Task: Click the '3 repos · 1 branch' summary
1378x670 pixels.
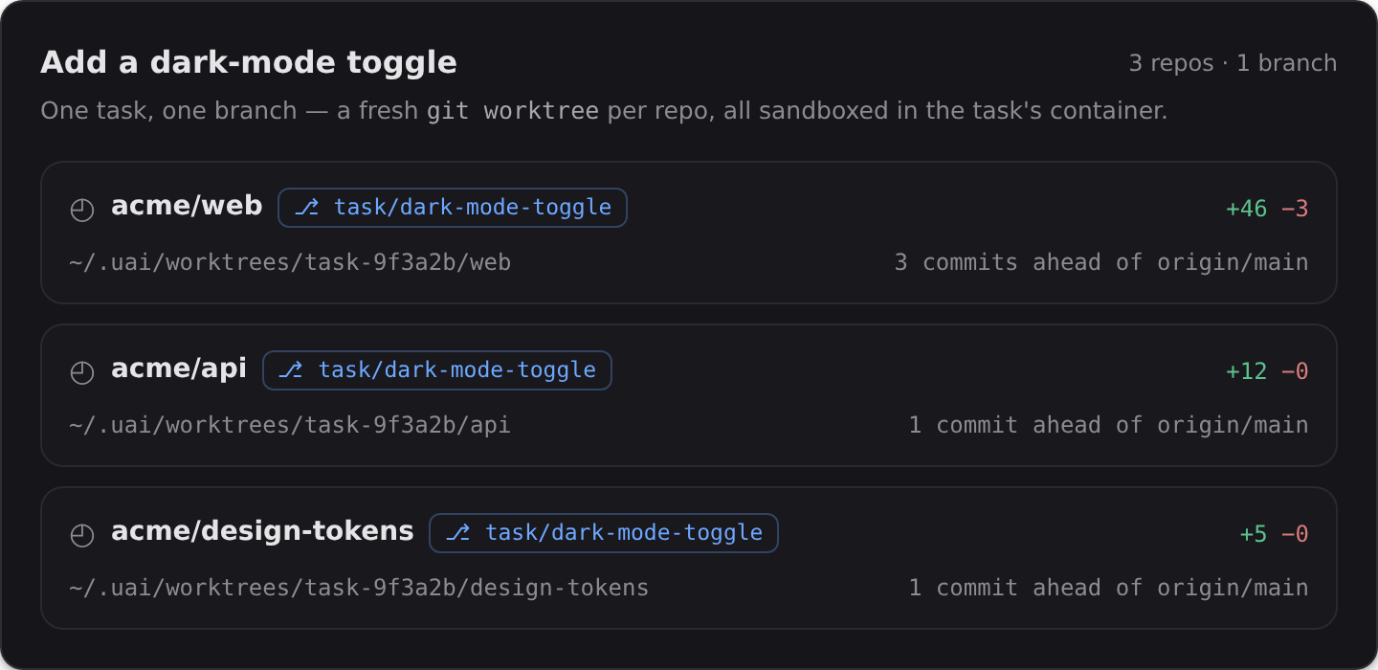Action: click(1233, 63)
